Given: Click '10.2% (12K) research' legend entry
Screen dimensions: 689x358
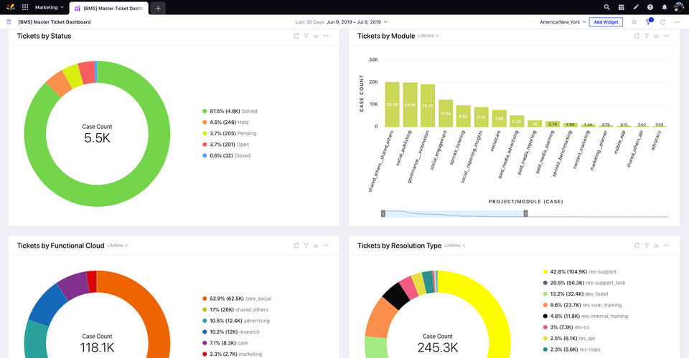Looking at the screenshot, I should [230, 332].
